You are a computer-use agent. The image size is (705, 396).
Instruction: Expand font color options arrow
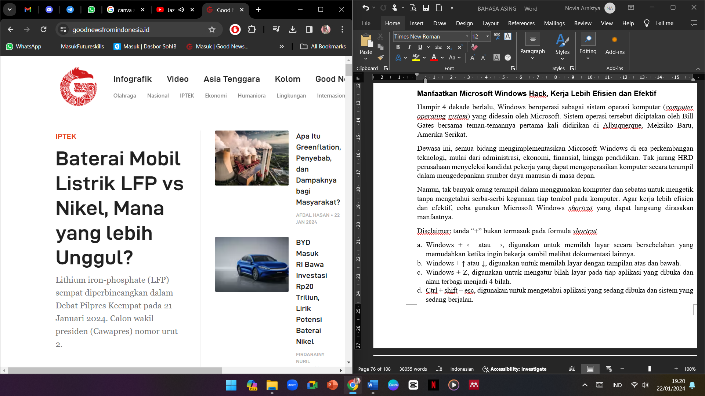442,58
